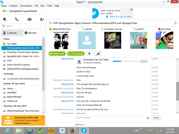Click Christopher Vear's SpongeBob avatar
Image resolution: width=179 pixels, height=134 pixels.
[x=113, y=40]
